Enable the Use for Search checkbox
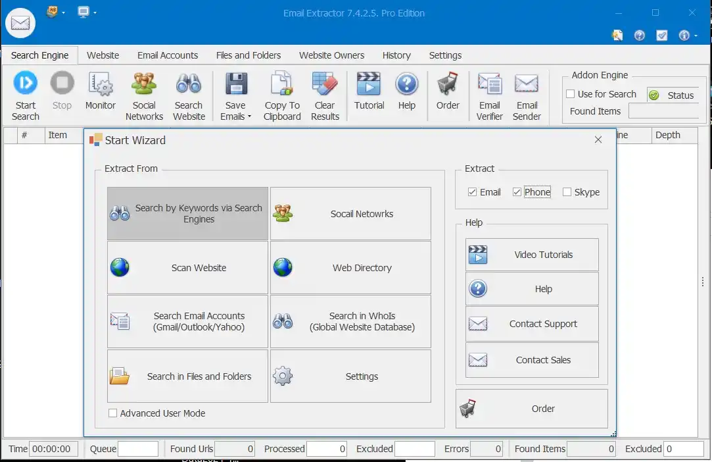 571,93
